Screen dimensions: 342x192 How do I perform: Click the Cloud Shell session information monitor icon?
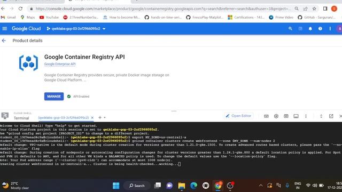coord(296,116)
